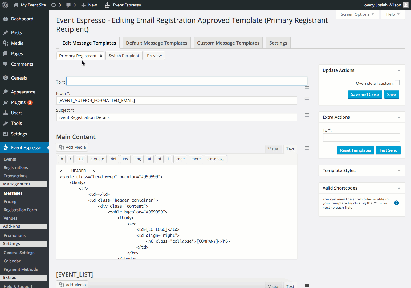Open shortcodes icon beside the Subject field
Screen dimensions: 411x288
pos(307,115)
